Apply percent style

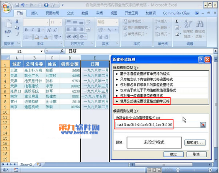coord(109,30)
